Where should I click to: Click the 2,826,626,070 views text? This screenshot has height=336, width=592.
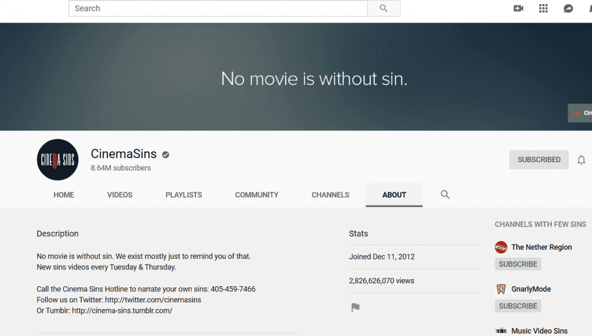[382, 280]
